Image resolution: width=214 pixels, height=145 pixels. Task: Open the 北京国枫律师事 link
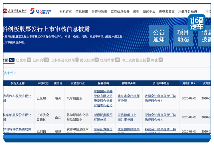point(129,129)
